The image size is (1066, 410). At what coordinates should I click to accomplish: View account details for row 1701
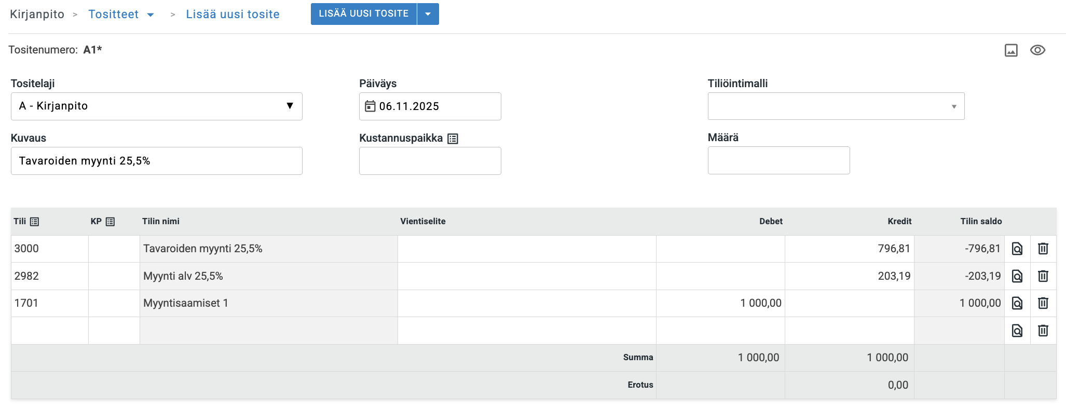[x=1017, y=303]
